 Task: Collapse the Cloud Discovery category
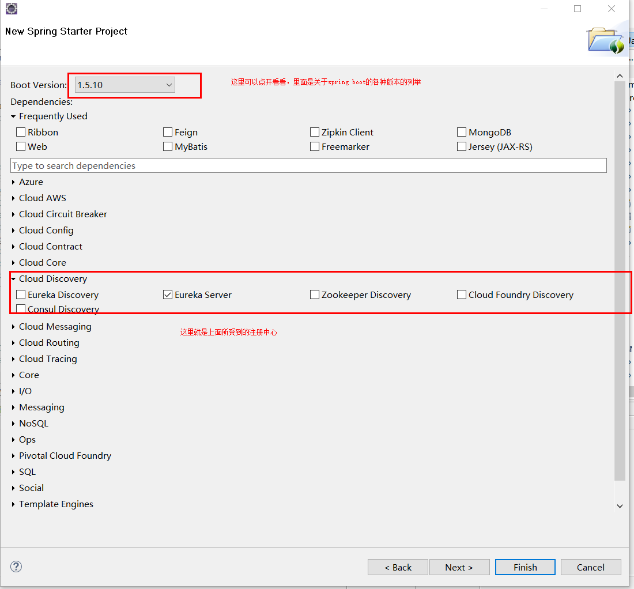point(13,279)
